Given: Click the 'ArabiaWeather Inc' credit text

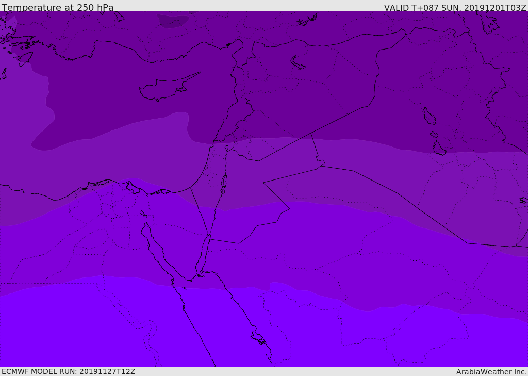Looking at the screenshot, I should tap(491, 372).
